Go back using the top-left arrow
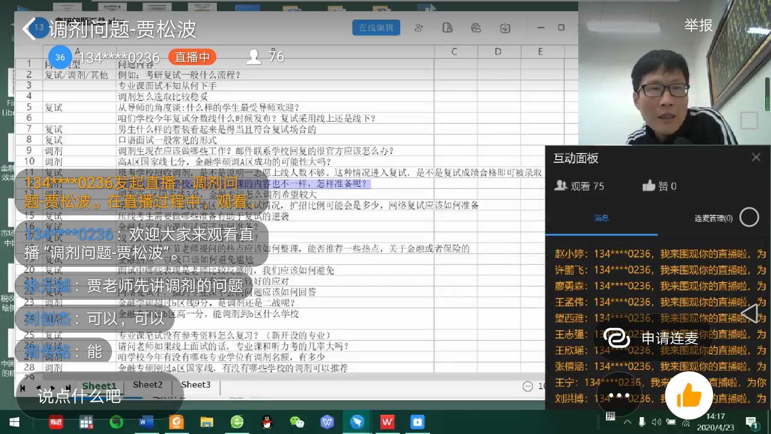771x434 pixels. coord(29,29)
